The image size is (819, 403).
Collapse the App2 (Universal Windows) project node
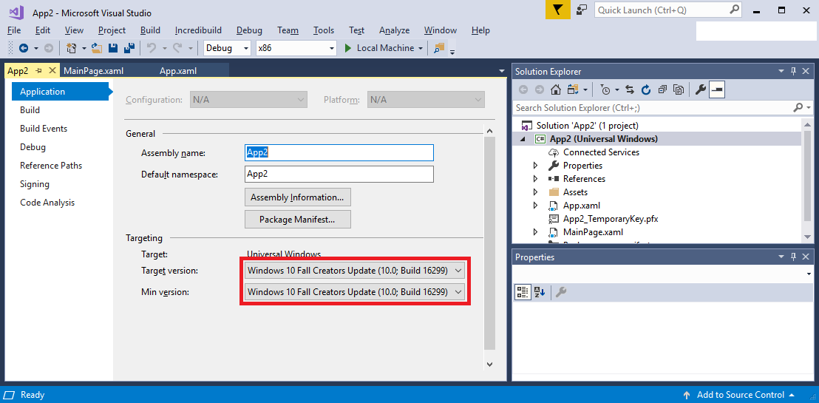click(x=523, y=139)
